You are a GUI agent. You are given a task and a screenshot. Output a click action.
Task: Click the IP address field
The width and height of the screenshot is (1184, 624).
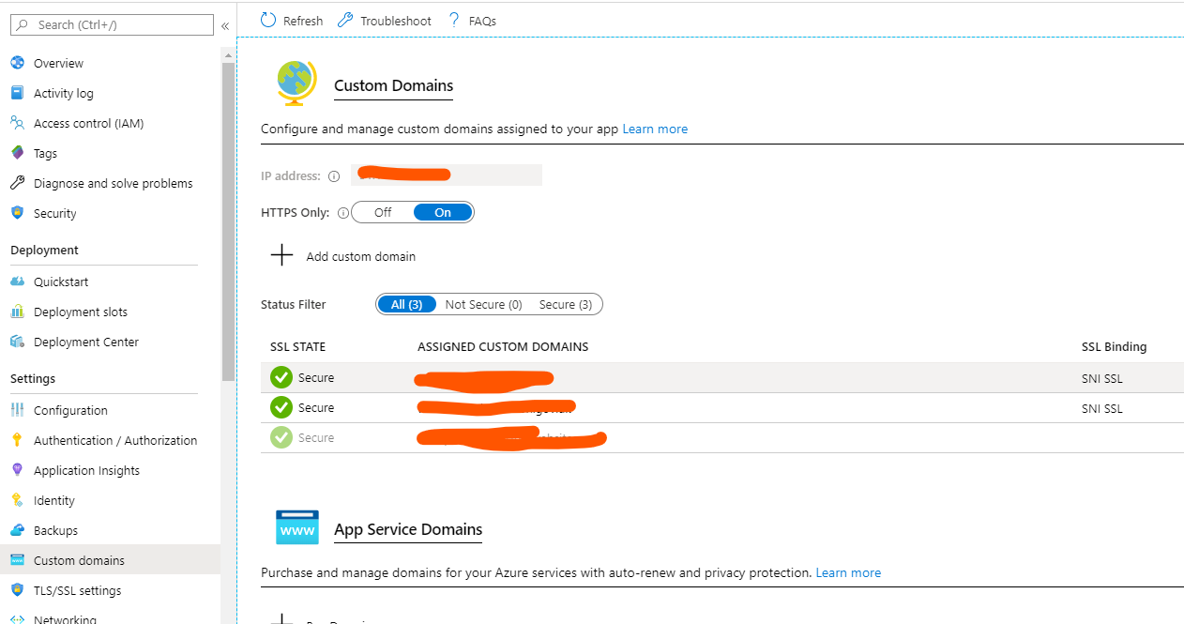(x=447, y=175)
